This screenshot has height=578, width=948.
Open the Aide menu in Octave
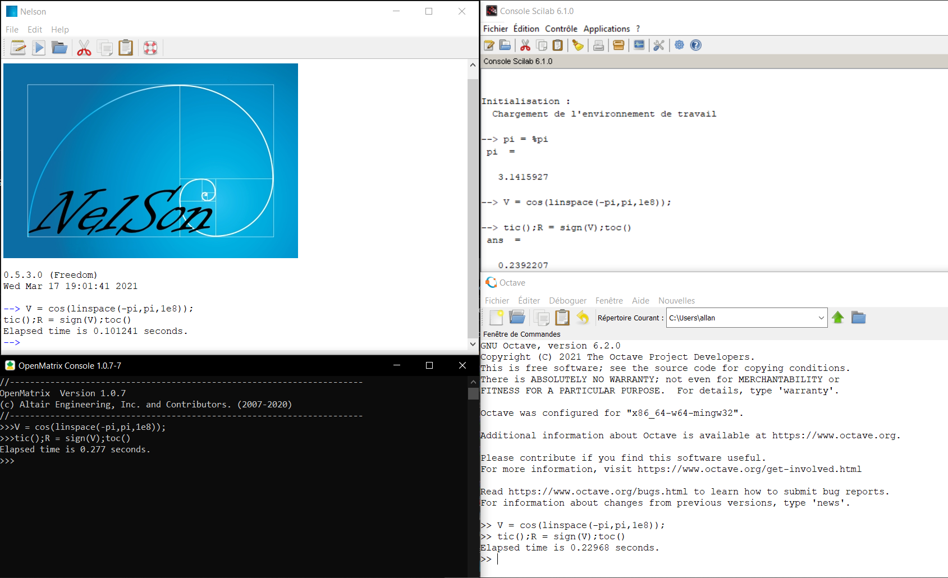(x=640, y=301)
